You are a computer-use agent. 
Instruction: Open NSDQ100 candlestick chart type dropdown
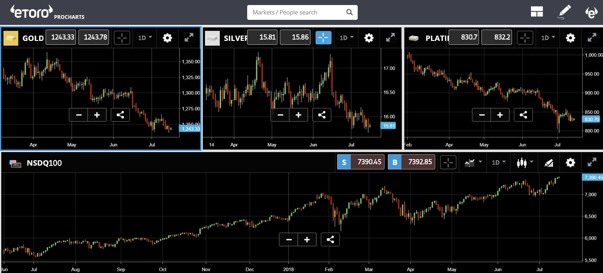pyautogui.click(x=525, y=163)
